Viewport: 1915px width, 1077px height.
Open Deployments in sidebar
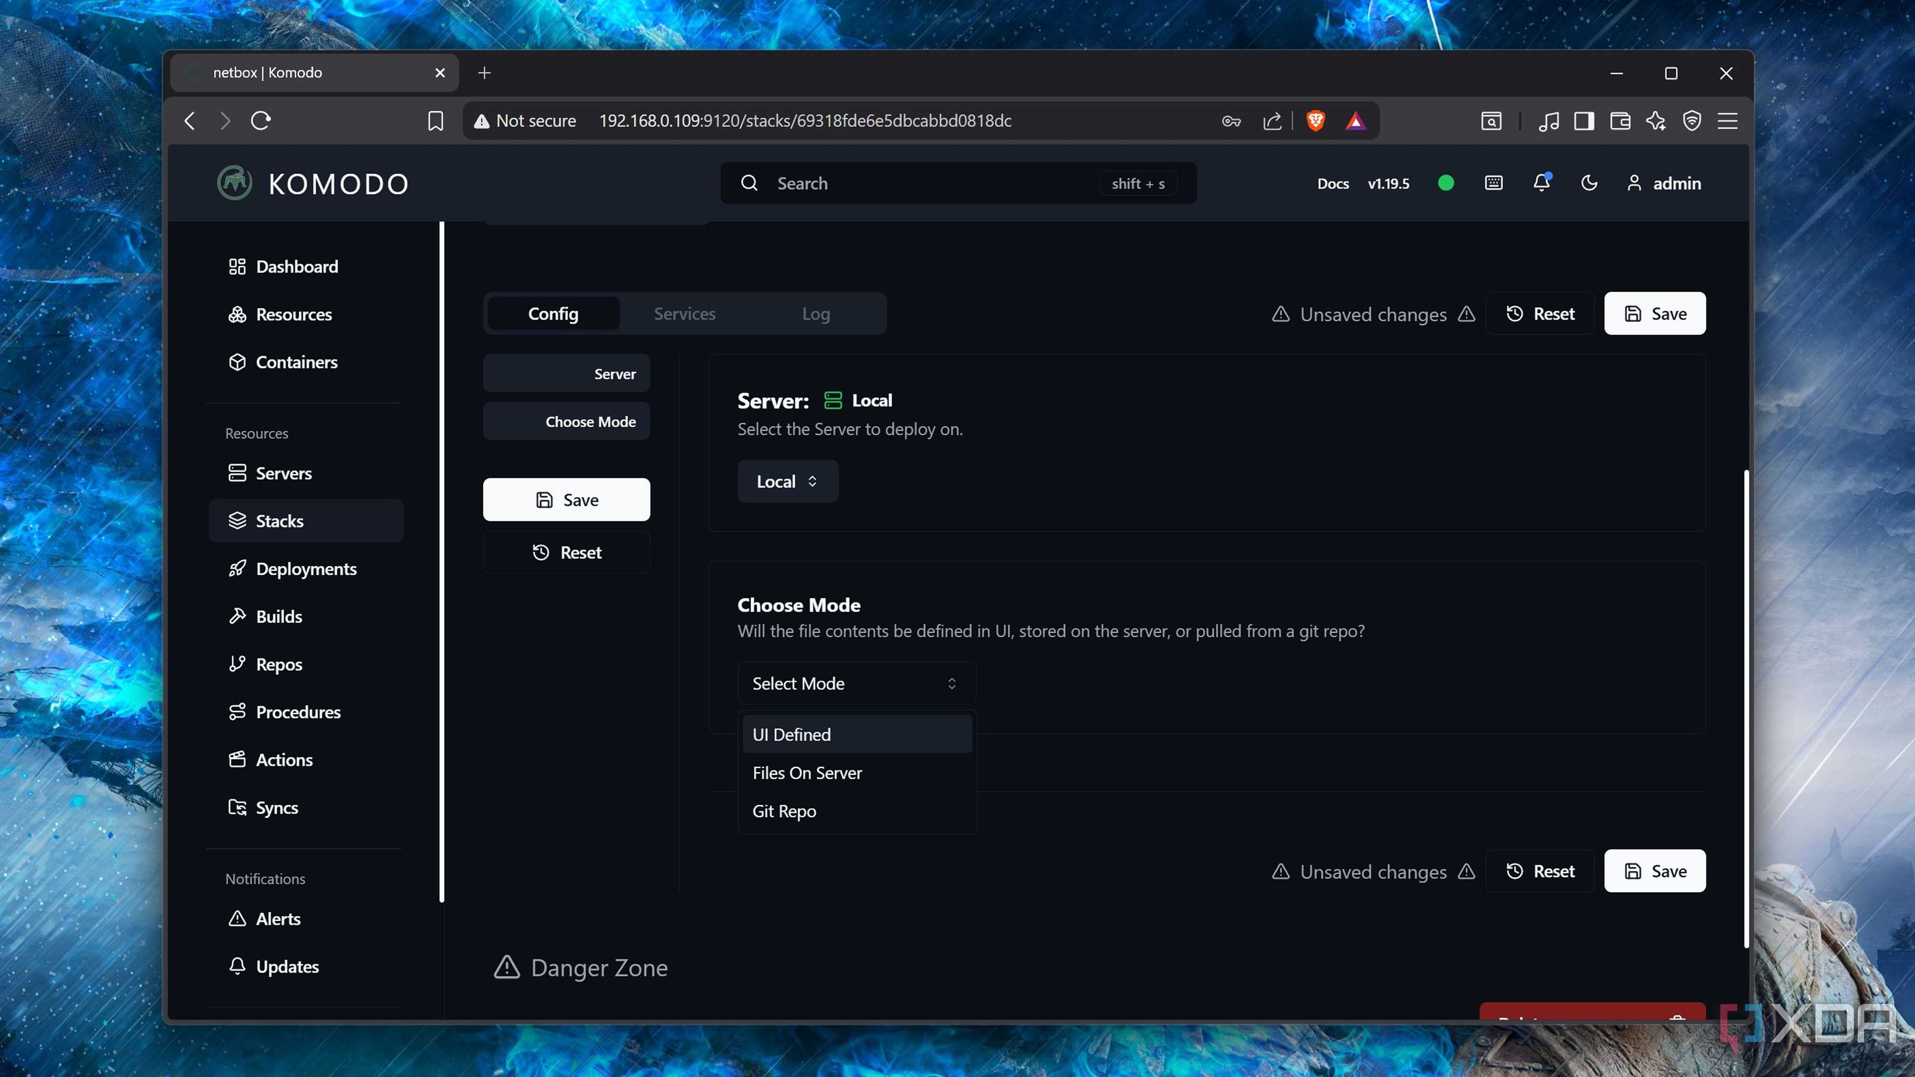306,568
